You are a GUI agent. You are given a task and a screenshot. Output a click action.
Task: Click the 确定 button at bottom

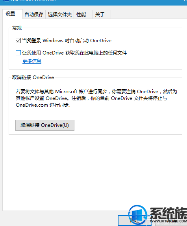135,220
